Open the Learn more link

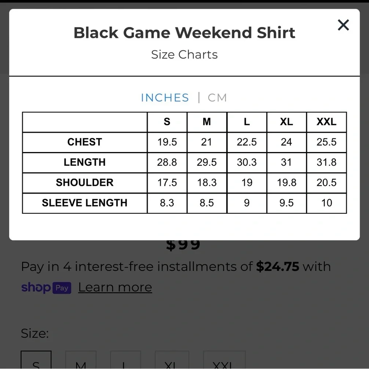coord(115,287)
